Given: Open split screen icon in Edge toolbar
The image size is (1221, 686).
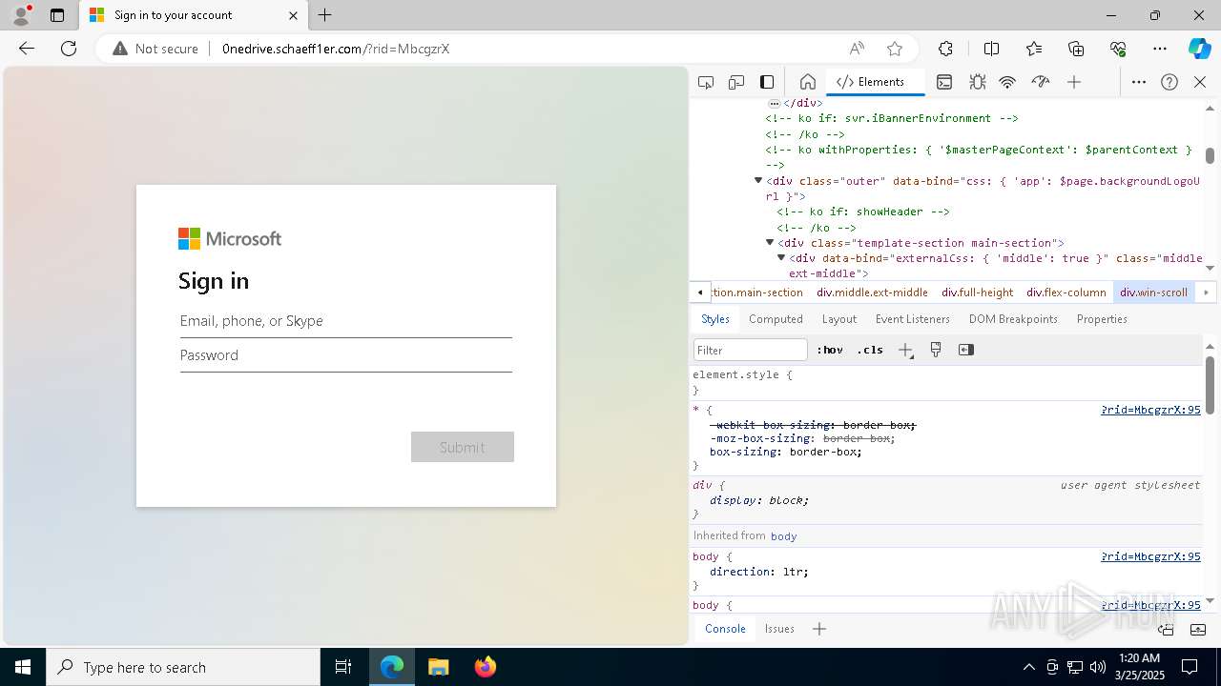Looking at the screenshot, I should click(991, 49).
